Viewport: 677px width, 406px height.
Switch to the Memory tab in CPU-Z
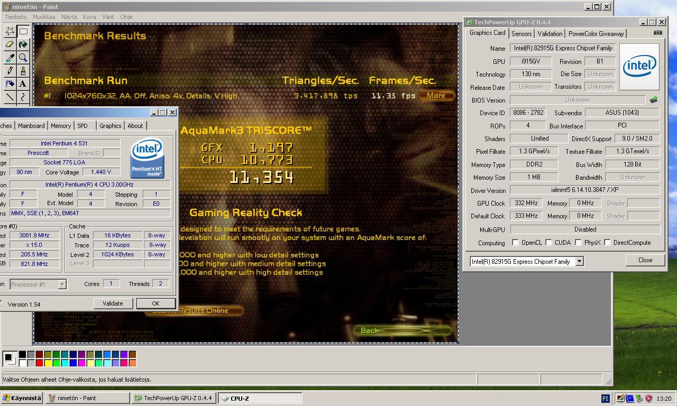(61, 126)
